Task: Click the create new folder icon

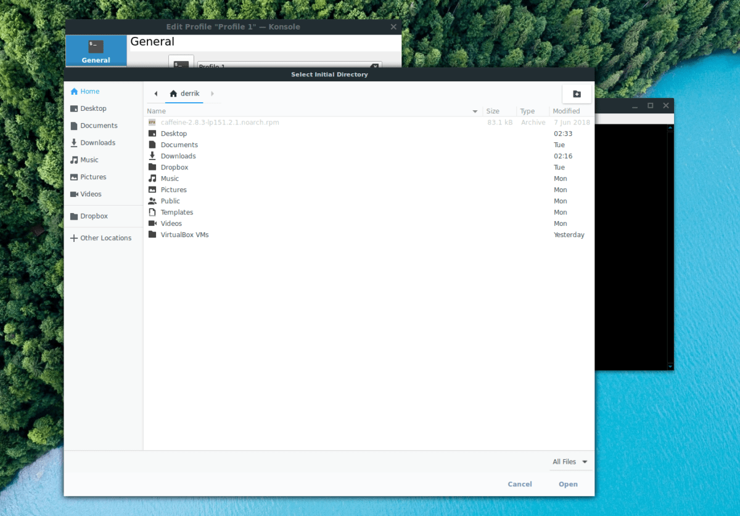Action: tap(577, 94)
